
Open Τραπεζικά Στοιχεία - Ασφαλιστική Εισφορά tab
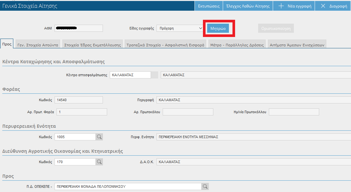tap(165, 44)
